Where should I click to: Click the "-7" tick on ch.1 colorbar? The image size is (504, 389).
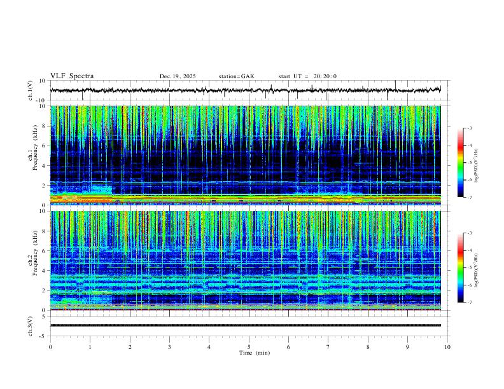(470, 197)
